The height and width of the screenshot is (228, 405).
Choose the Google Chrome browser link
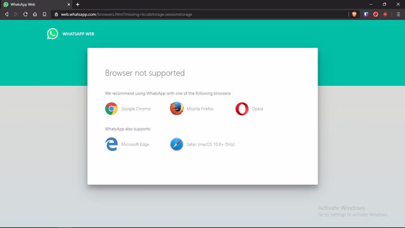click(136, 109)
